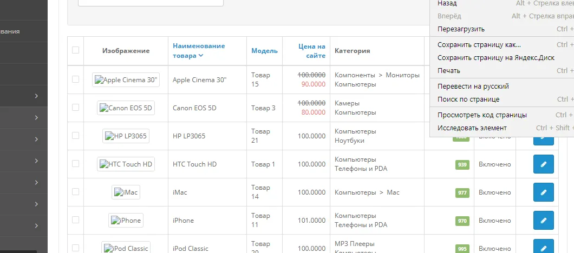
Task: Tick the Apple Cinema 30" row checkbox
Action: 75,79
